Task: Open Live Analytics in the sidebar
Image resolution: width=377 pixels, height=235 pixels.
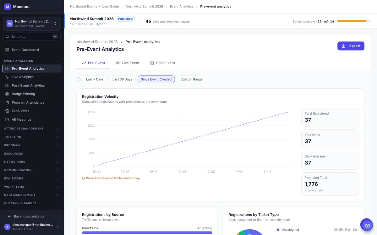Action: (x=32, y=77)
